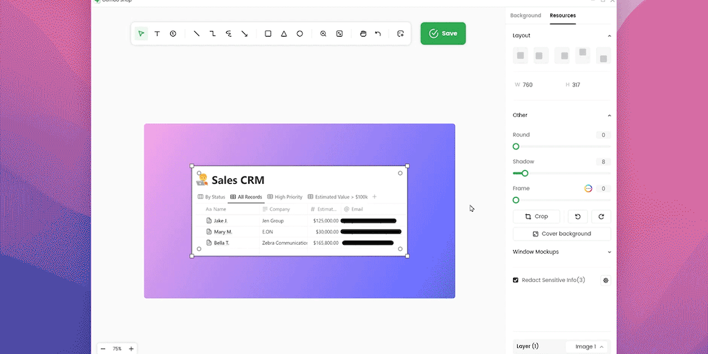Zoom out the canvas with minus button
Image resolution: width=708 pixels, height=354 pixels.
tap(103, 349)
